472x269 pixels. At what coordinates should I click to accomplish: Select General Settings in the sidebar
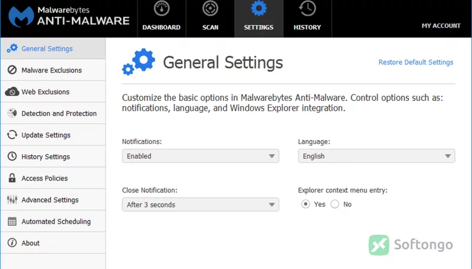53,48
